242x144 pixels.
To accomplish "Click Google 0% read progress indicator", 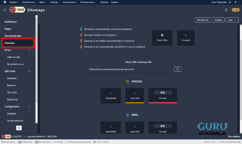I will [163, 93].
